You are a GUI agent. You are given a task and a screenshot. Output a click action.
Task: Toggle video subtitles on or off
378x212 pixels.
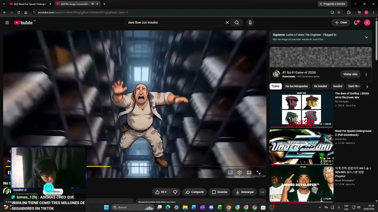(230, 173)
